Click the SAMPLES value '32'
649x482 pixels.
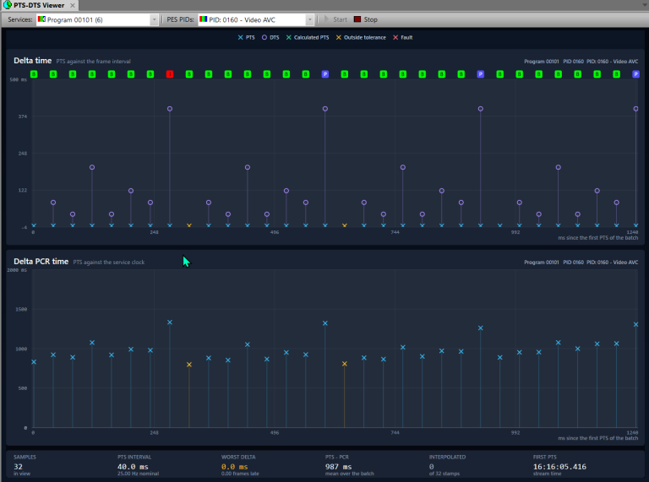coord(19,466)
